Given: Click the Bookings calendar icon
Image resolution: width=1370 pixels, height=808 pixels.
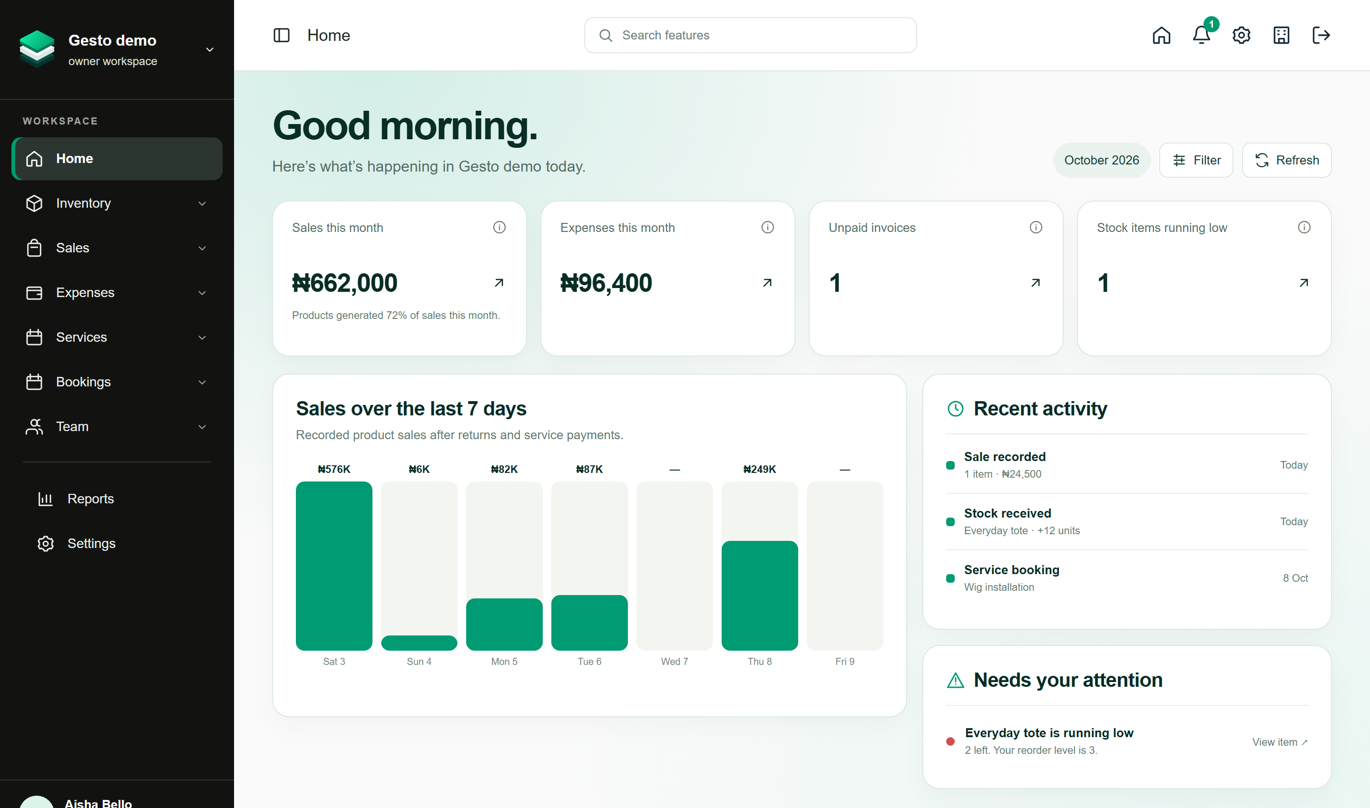Looking at the screenshot, I should tap(34, 382).
